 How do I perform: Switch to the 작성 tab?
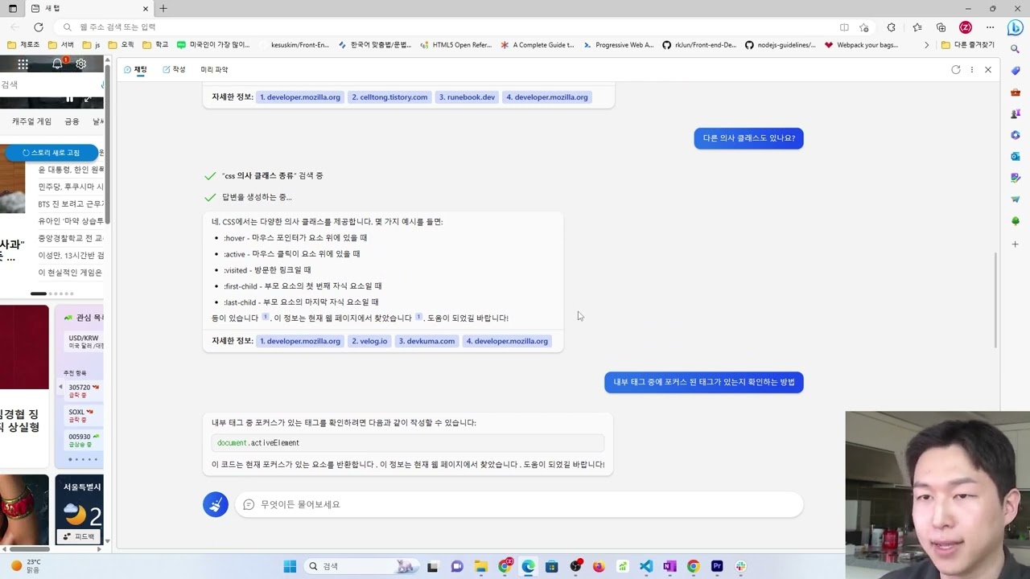(174, 70)
